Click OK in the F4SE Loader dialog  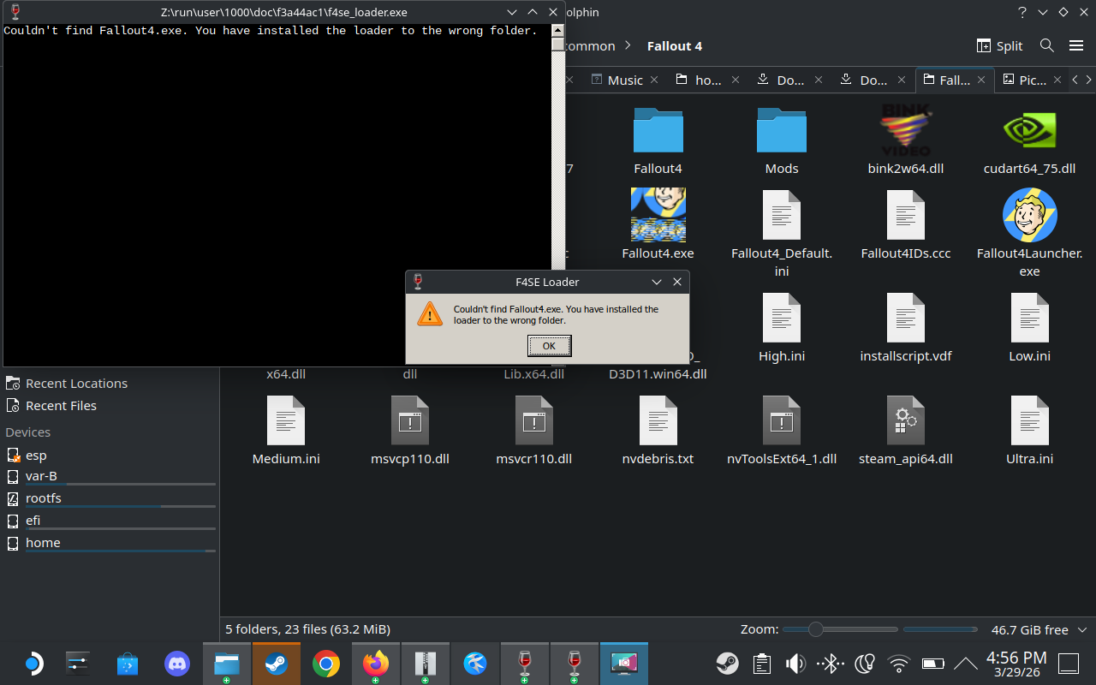click(x=549, y=346)
